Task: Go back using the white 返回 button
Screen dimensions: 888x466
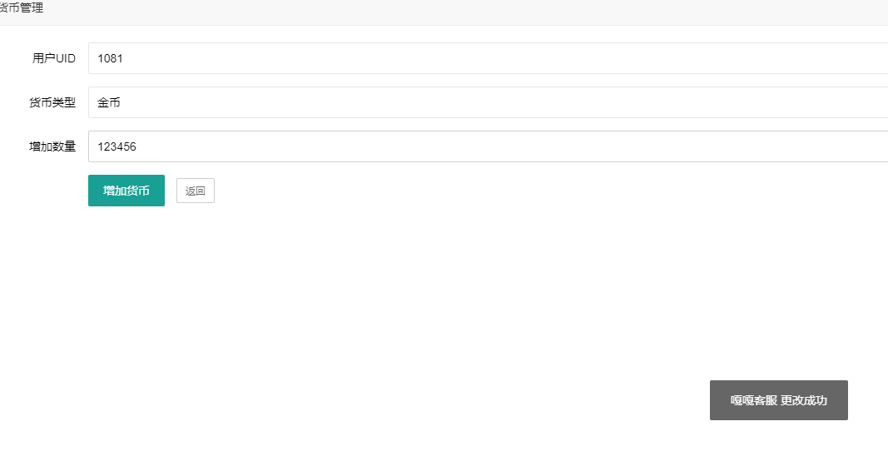Action: point(195,191)
